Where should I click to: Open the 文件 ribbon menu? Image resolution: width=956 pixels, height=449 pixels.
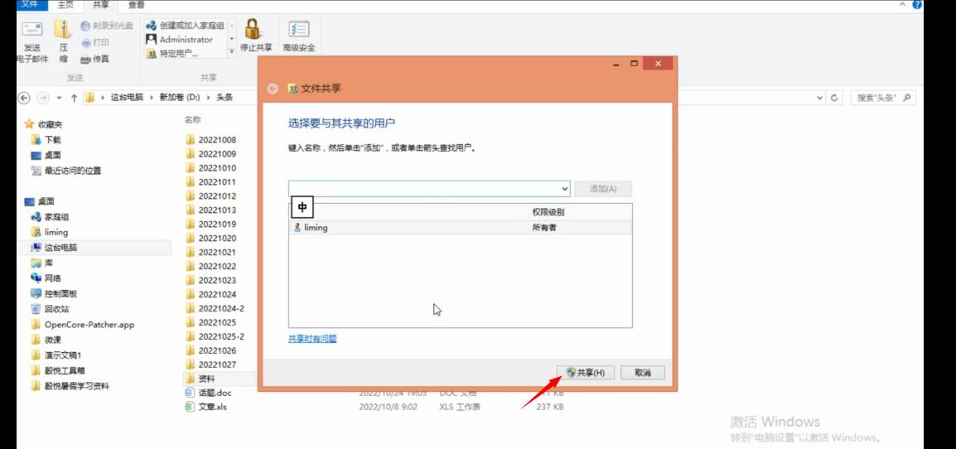[x=30, y=5]
